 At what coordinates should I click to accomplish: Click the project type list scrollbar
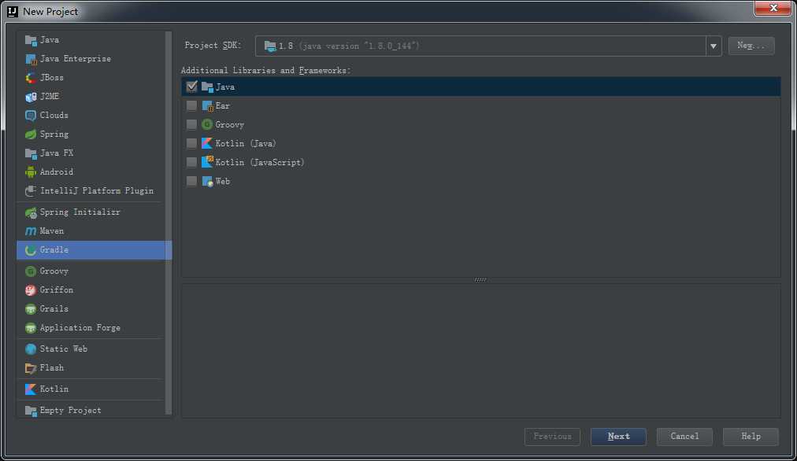click(x=169, y=223)
